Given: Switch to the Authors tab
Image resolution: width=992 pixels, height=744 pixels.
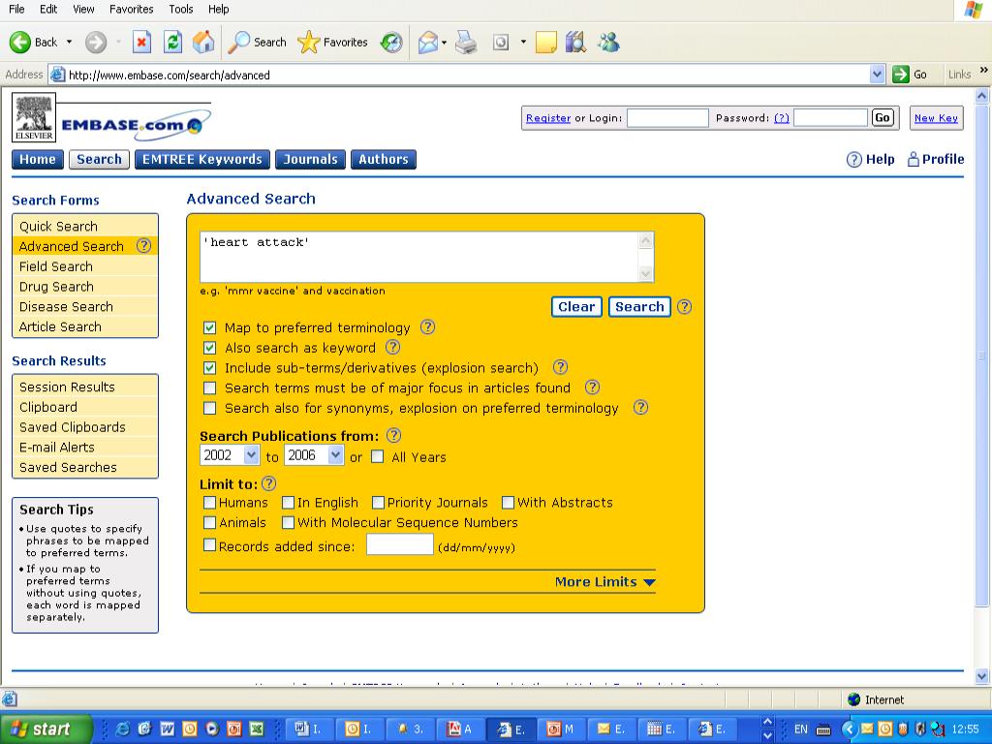Looking at the screenshot, I should coord(384,160).
